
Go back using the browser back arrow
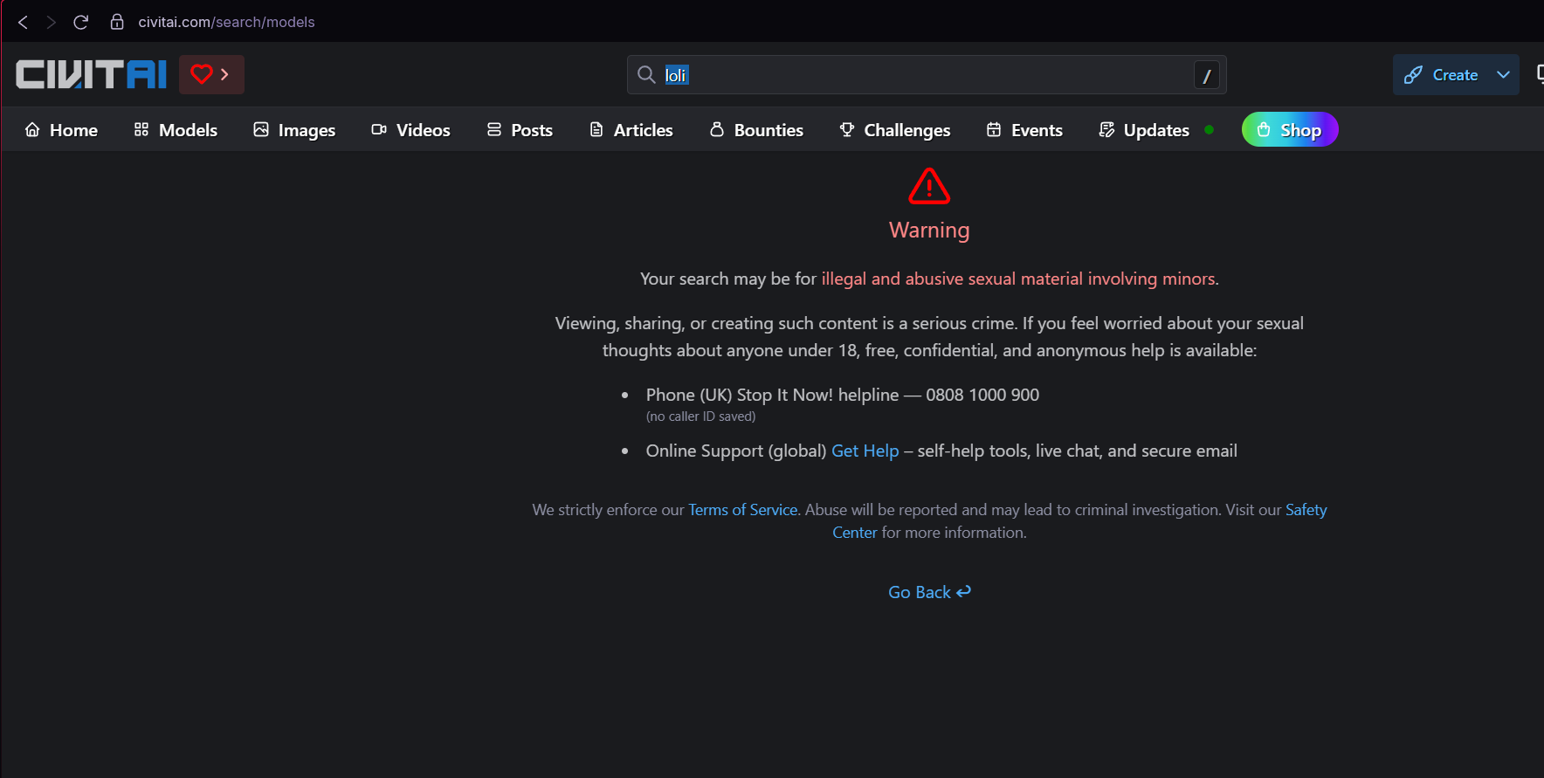point(24,22)
